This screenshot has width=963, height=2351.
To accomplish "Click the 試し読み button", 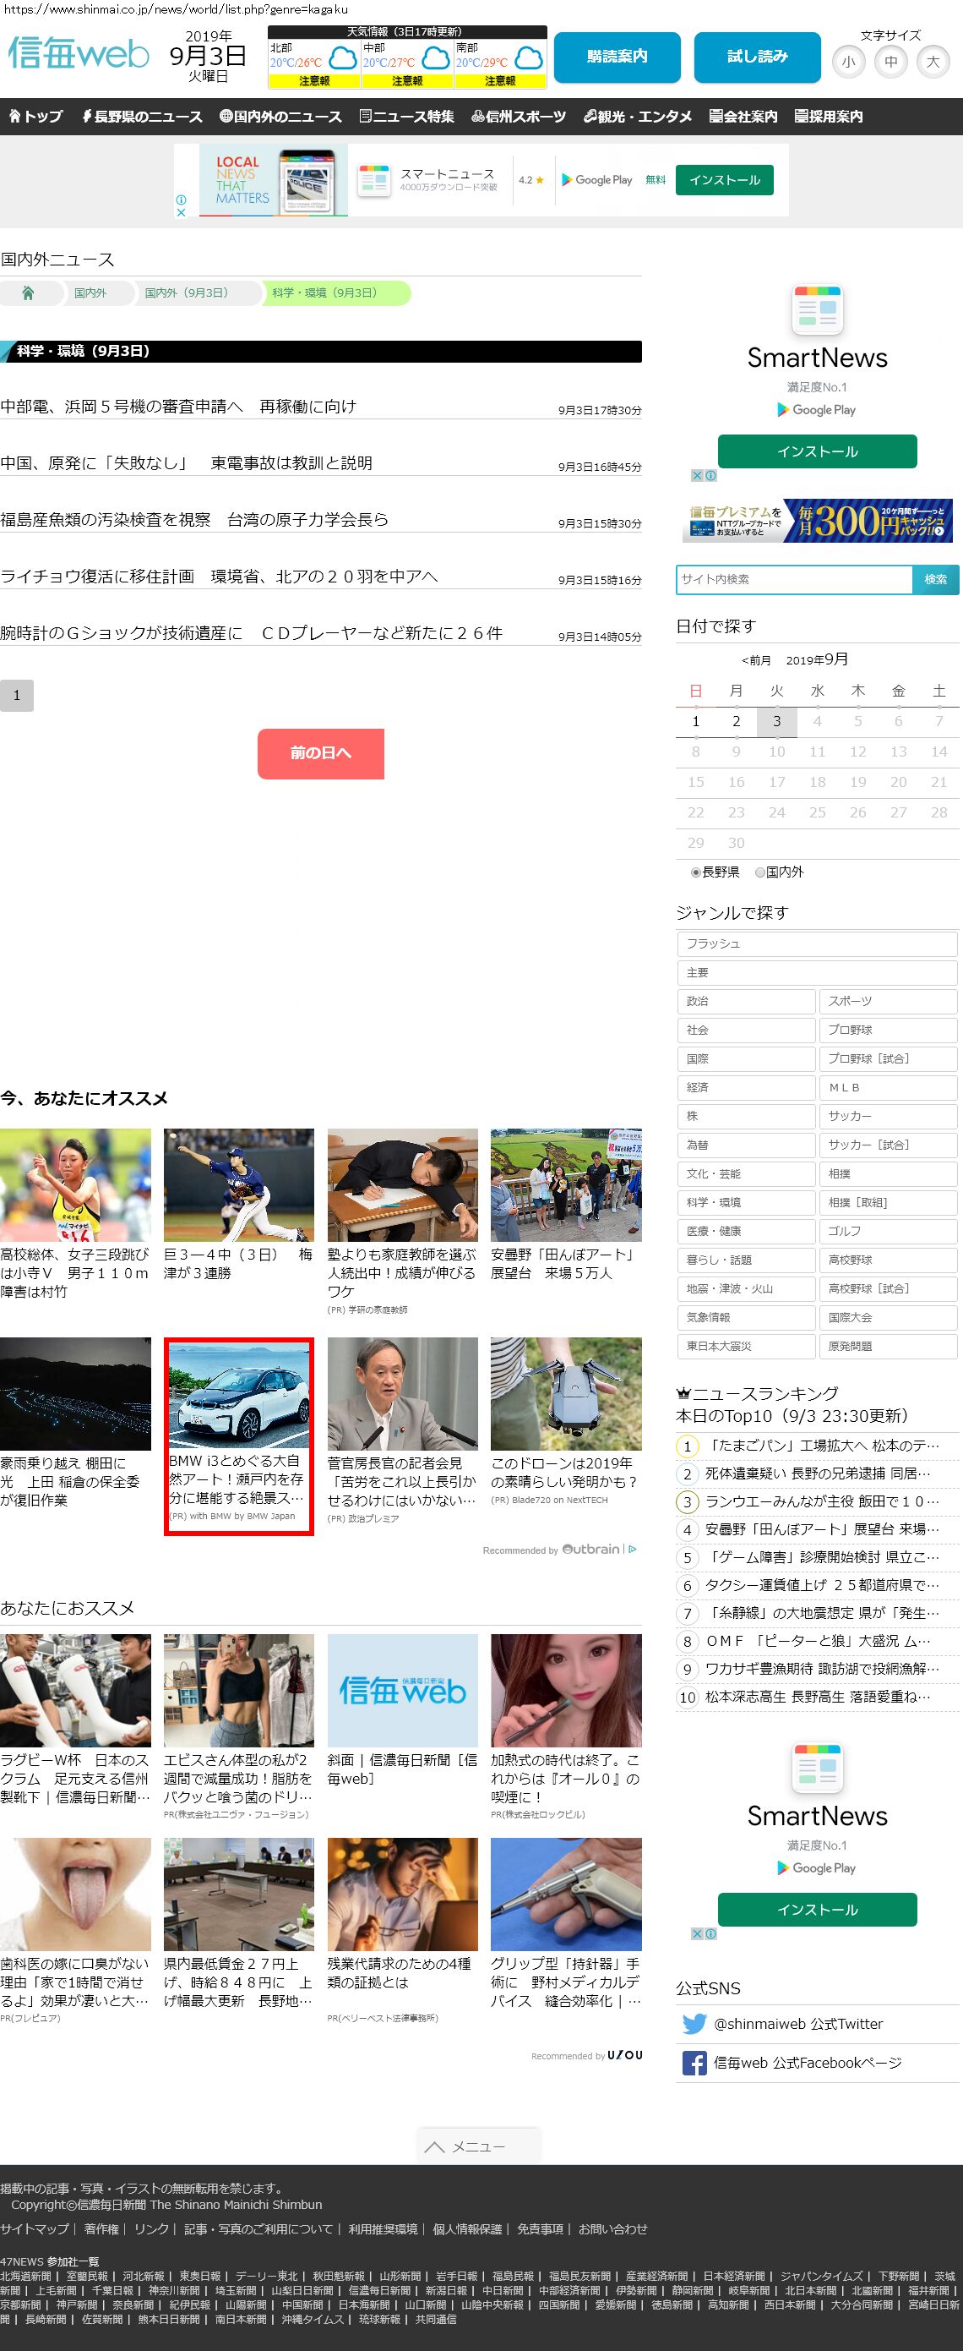I will (x=757, y=57).
